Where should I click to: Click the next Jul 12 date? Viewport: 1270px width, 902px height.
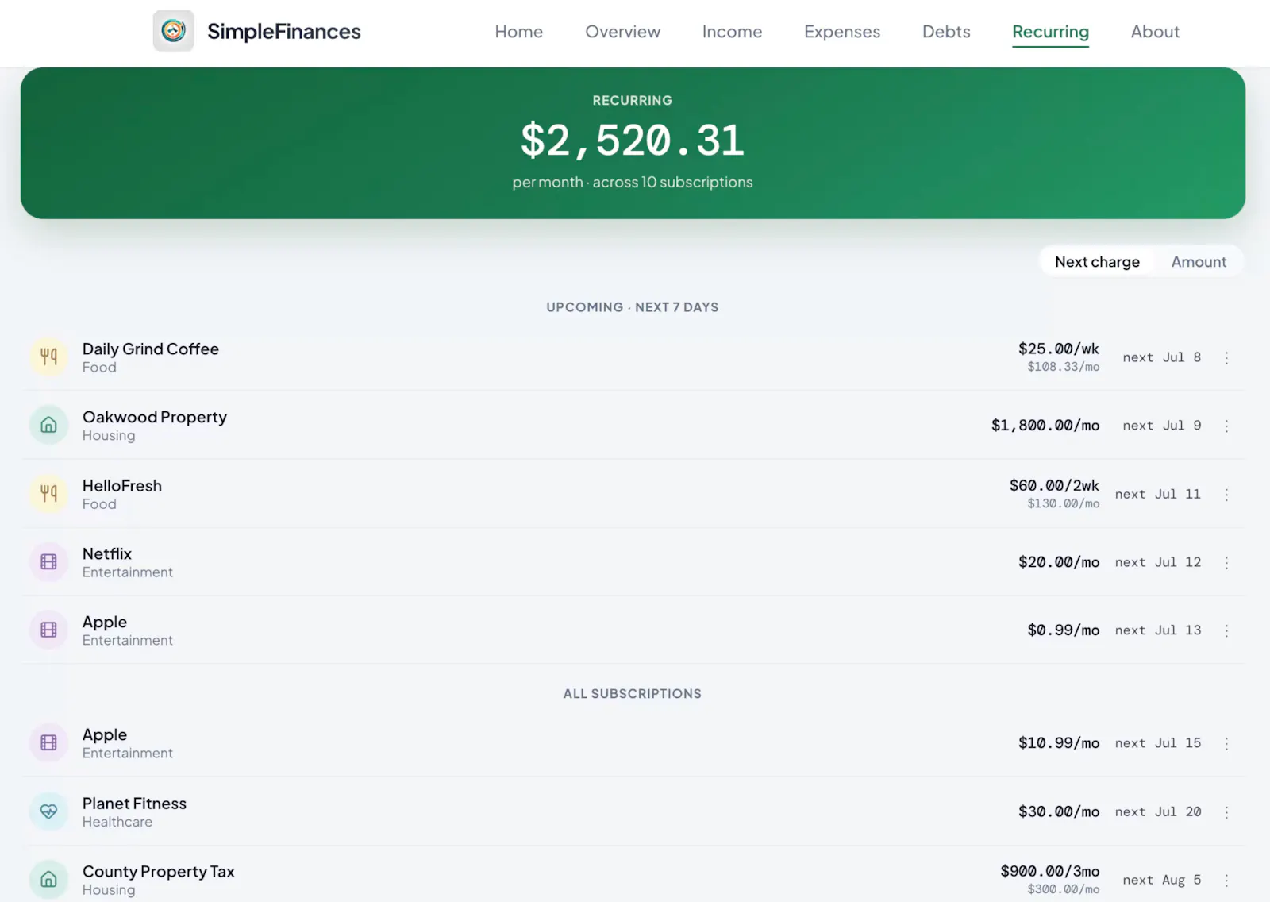point(1157,562)
